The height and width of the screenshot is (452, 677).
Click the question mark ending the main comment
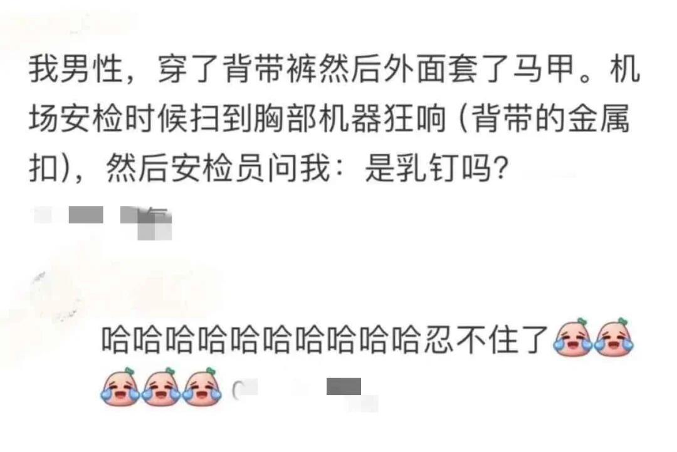[500, 168]
